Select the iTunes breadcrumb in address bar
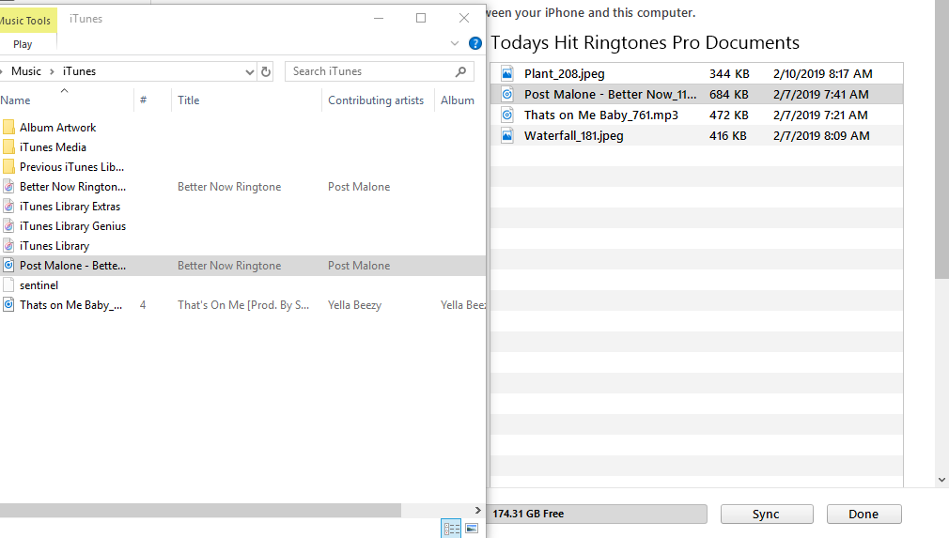 click(79, 71)
